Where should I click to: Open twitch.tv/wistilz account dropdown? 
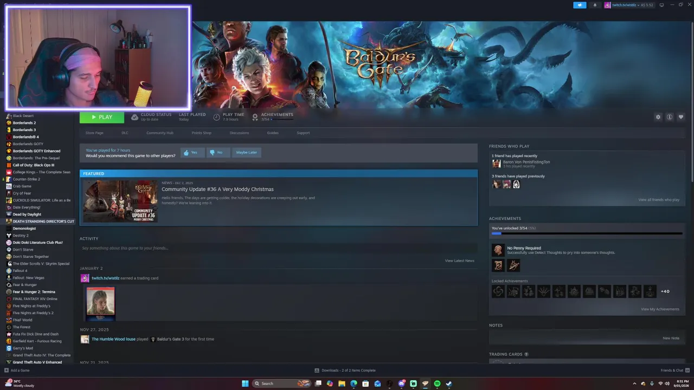(x=629, y=5)
